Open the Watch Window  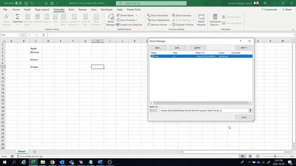point(201,19)
